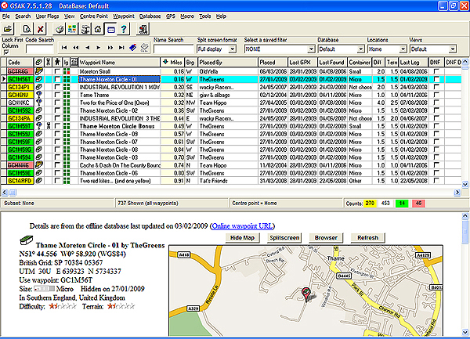Sort by the Last Found column header
This screenshot has width=470, height=339.
click(x=332, y=63)
